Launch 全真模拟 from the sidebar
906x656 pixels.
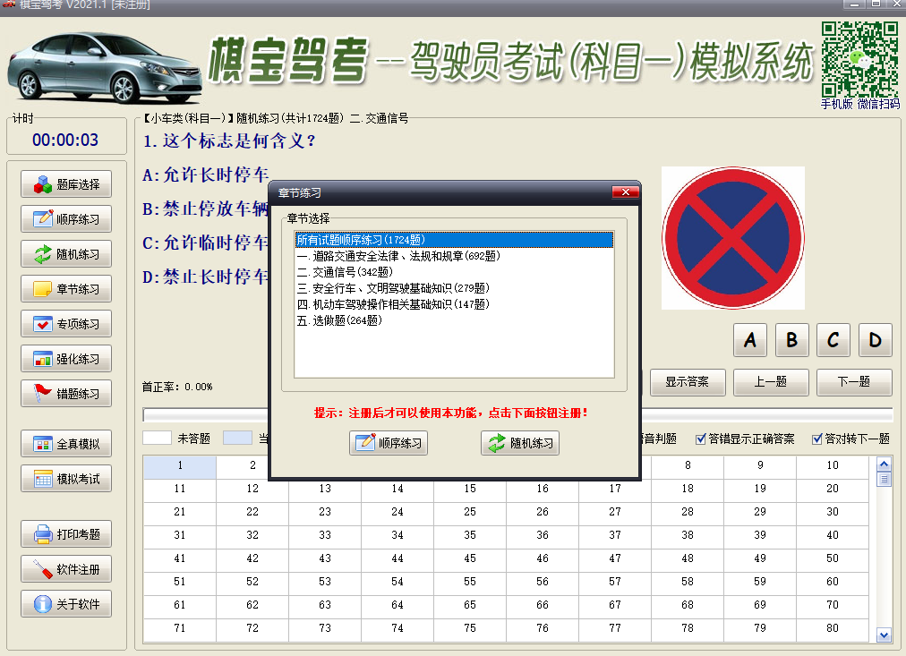[x=67, y=444]
